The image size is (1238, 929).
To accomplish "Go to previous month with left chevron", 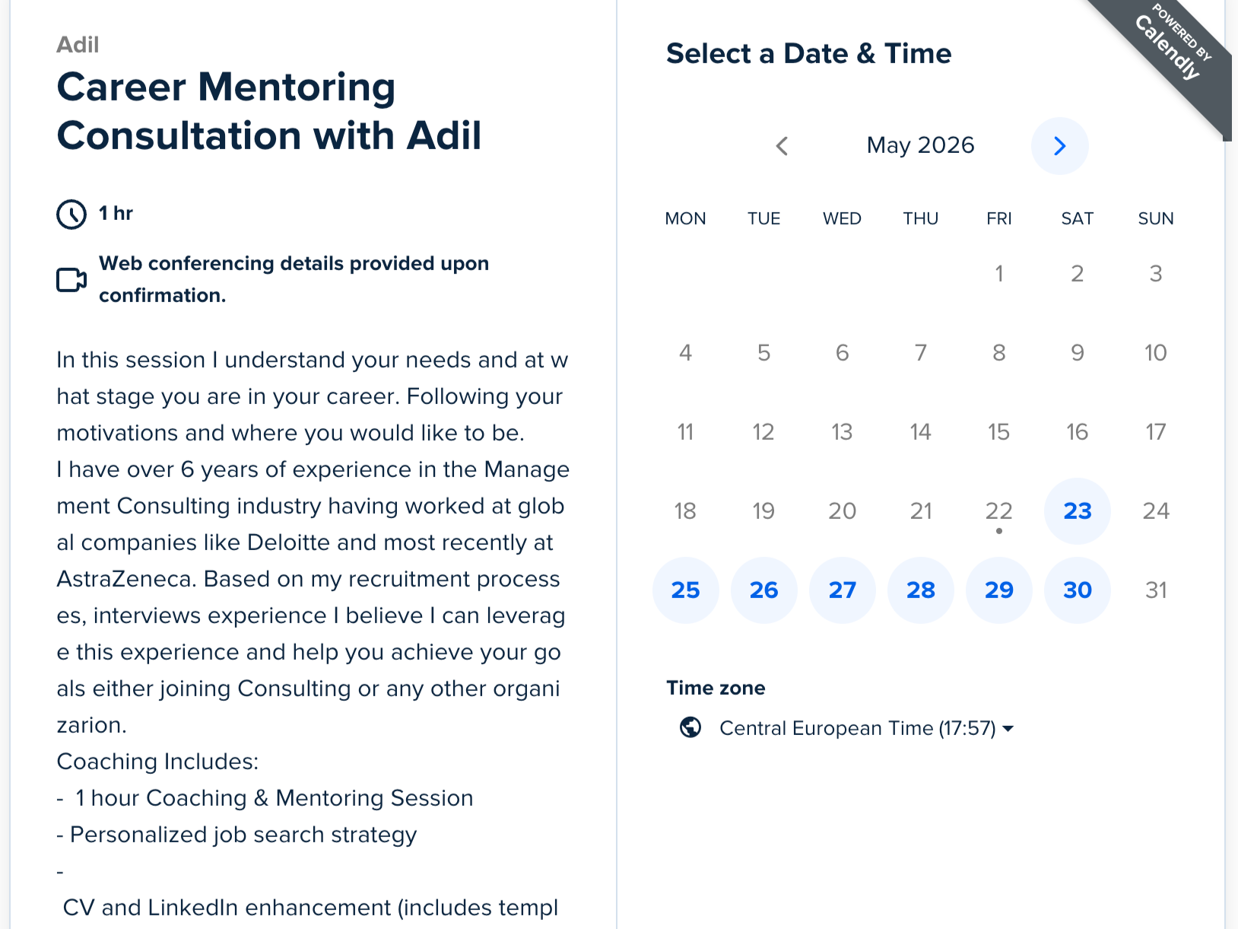I will (x=782, y=145).
